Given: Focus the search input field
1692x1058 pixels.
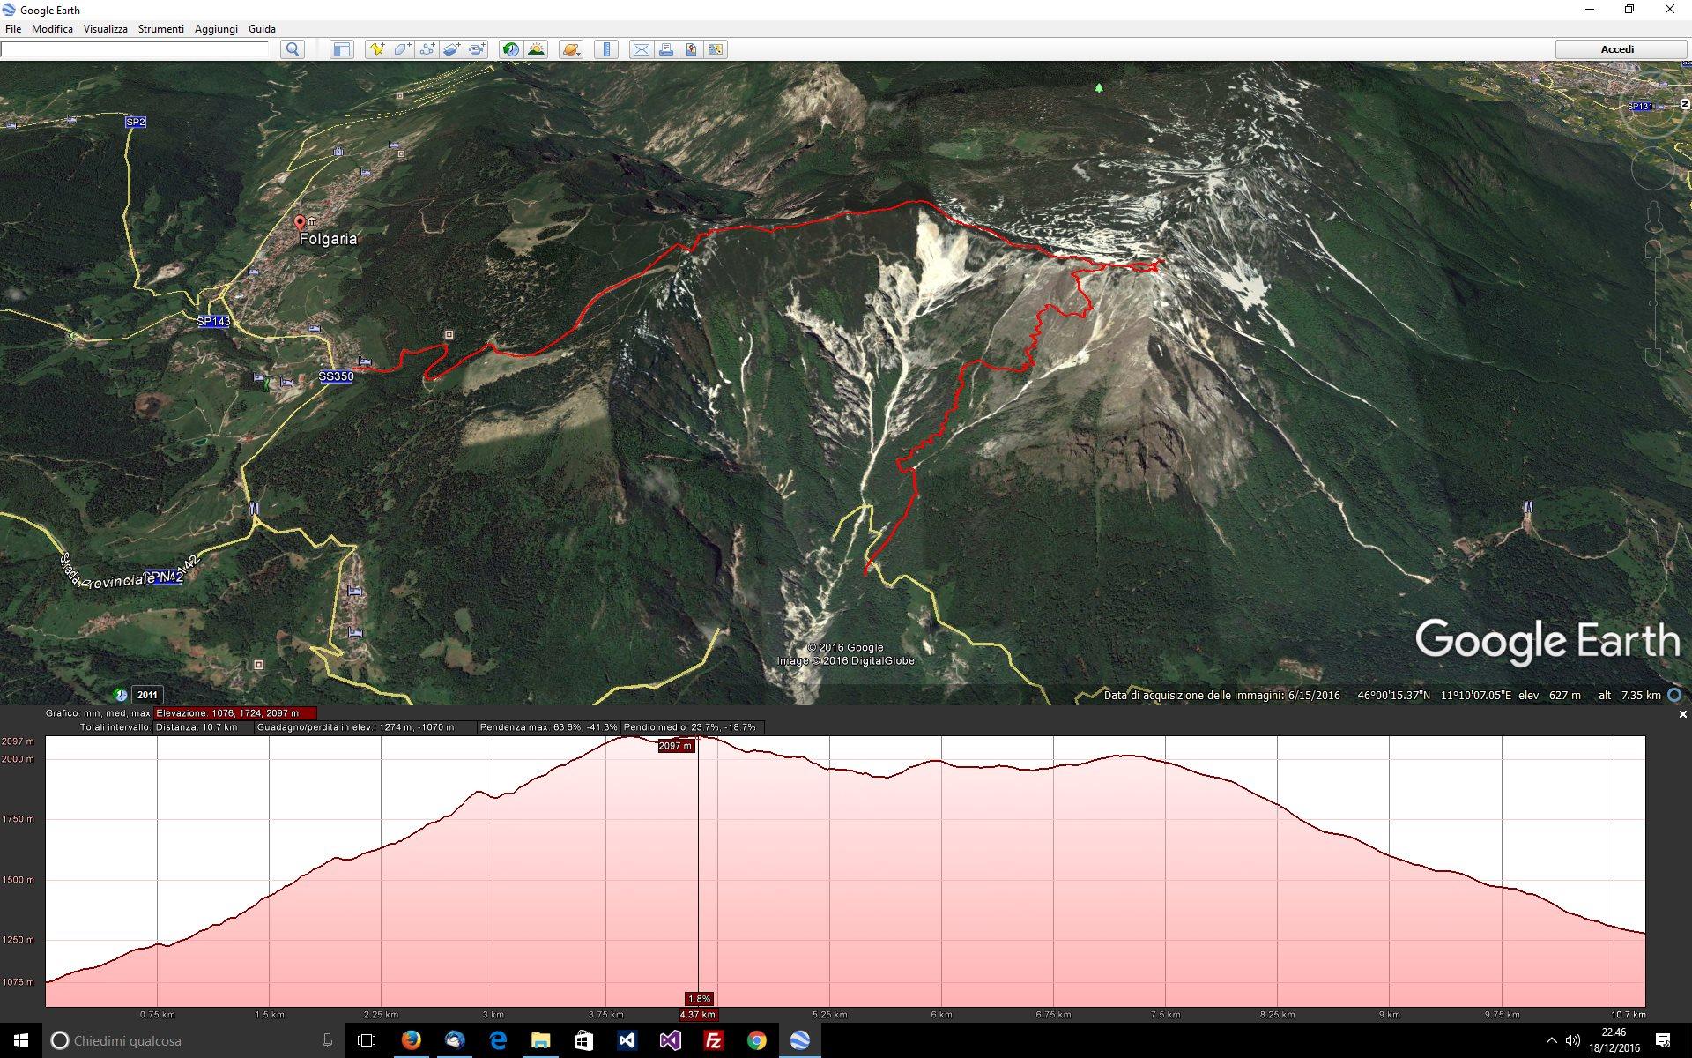Looking at the screenshot, I should (135, 49).
